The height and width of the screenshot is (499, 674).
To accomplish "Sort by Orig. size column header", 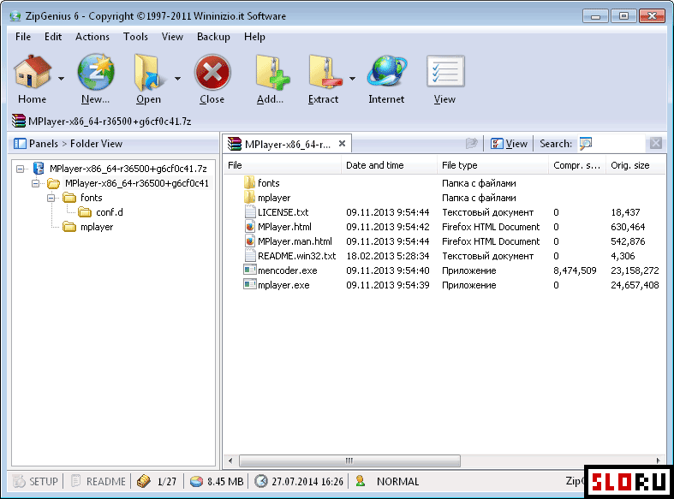I will [635, 165].
